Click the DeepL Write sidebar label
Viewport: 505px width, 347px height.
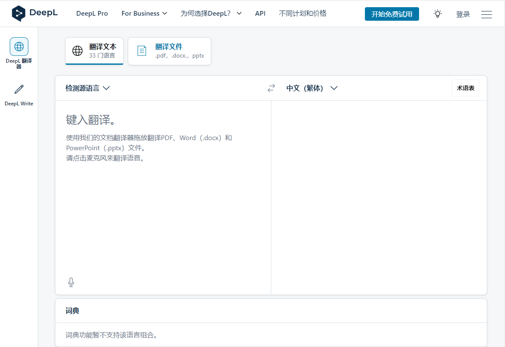19,104
